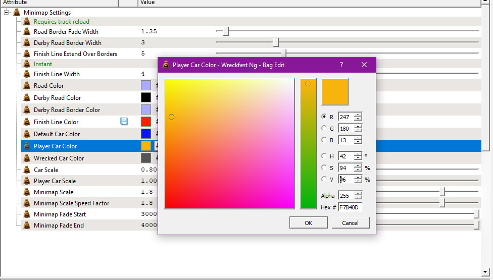Viewport: 493px width, 280px height.
Task: Click the R value field showing 247
Action: tap(346, 117)
